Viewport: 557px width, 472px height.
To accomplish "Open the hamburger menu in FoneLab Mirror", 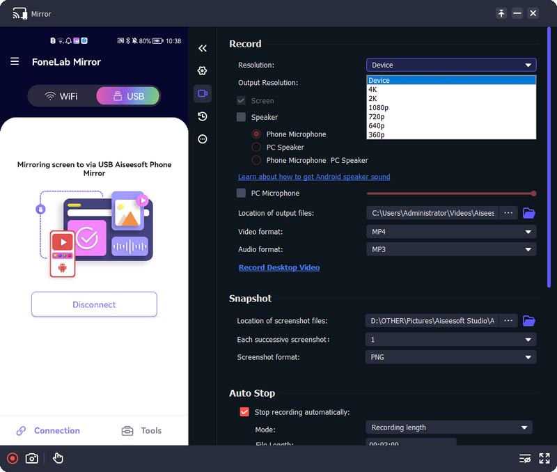I will [x=15, y=62].
